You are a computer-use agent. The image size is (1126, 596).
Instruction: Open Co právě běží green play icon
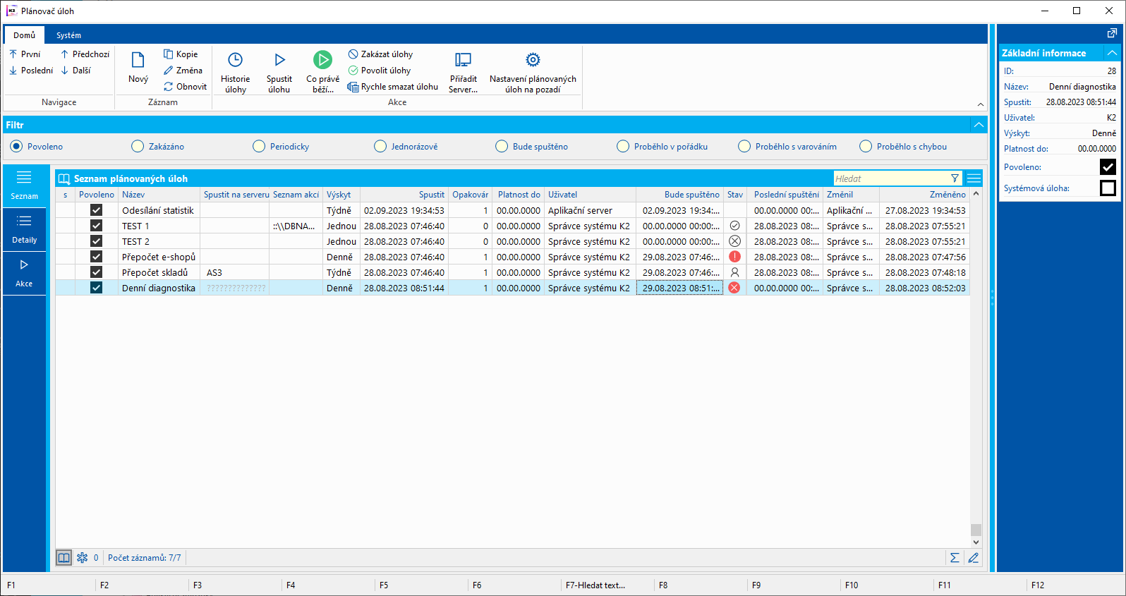[322, 61]
